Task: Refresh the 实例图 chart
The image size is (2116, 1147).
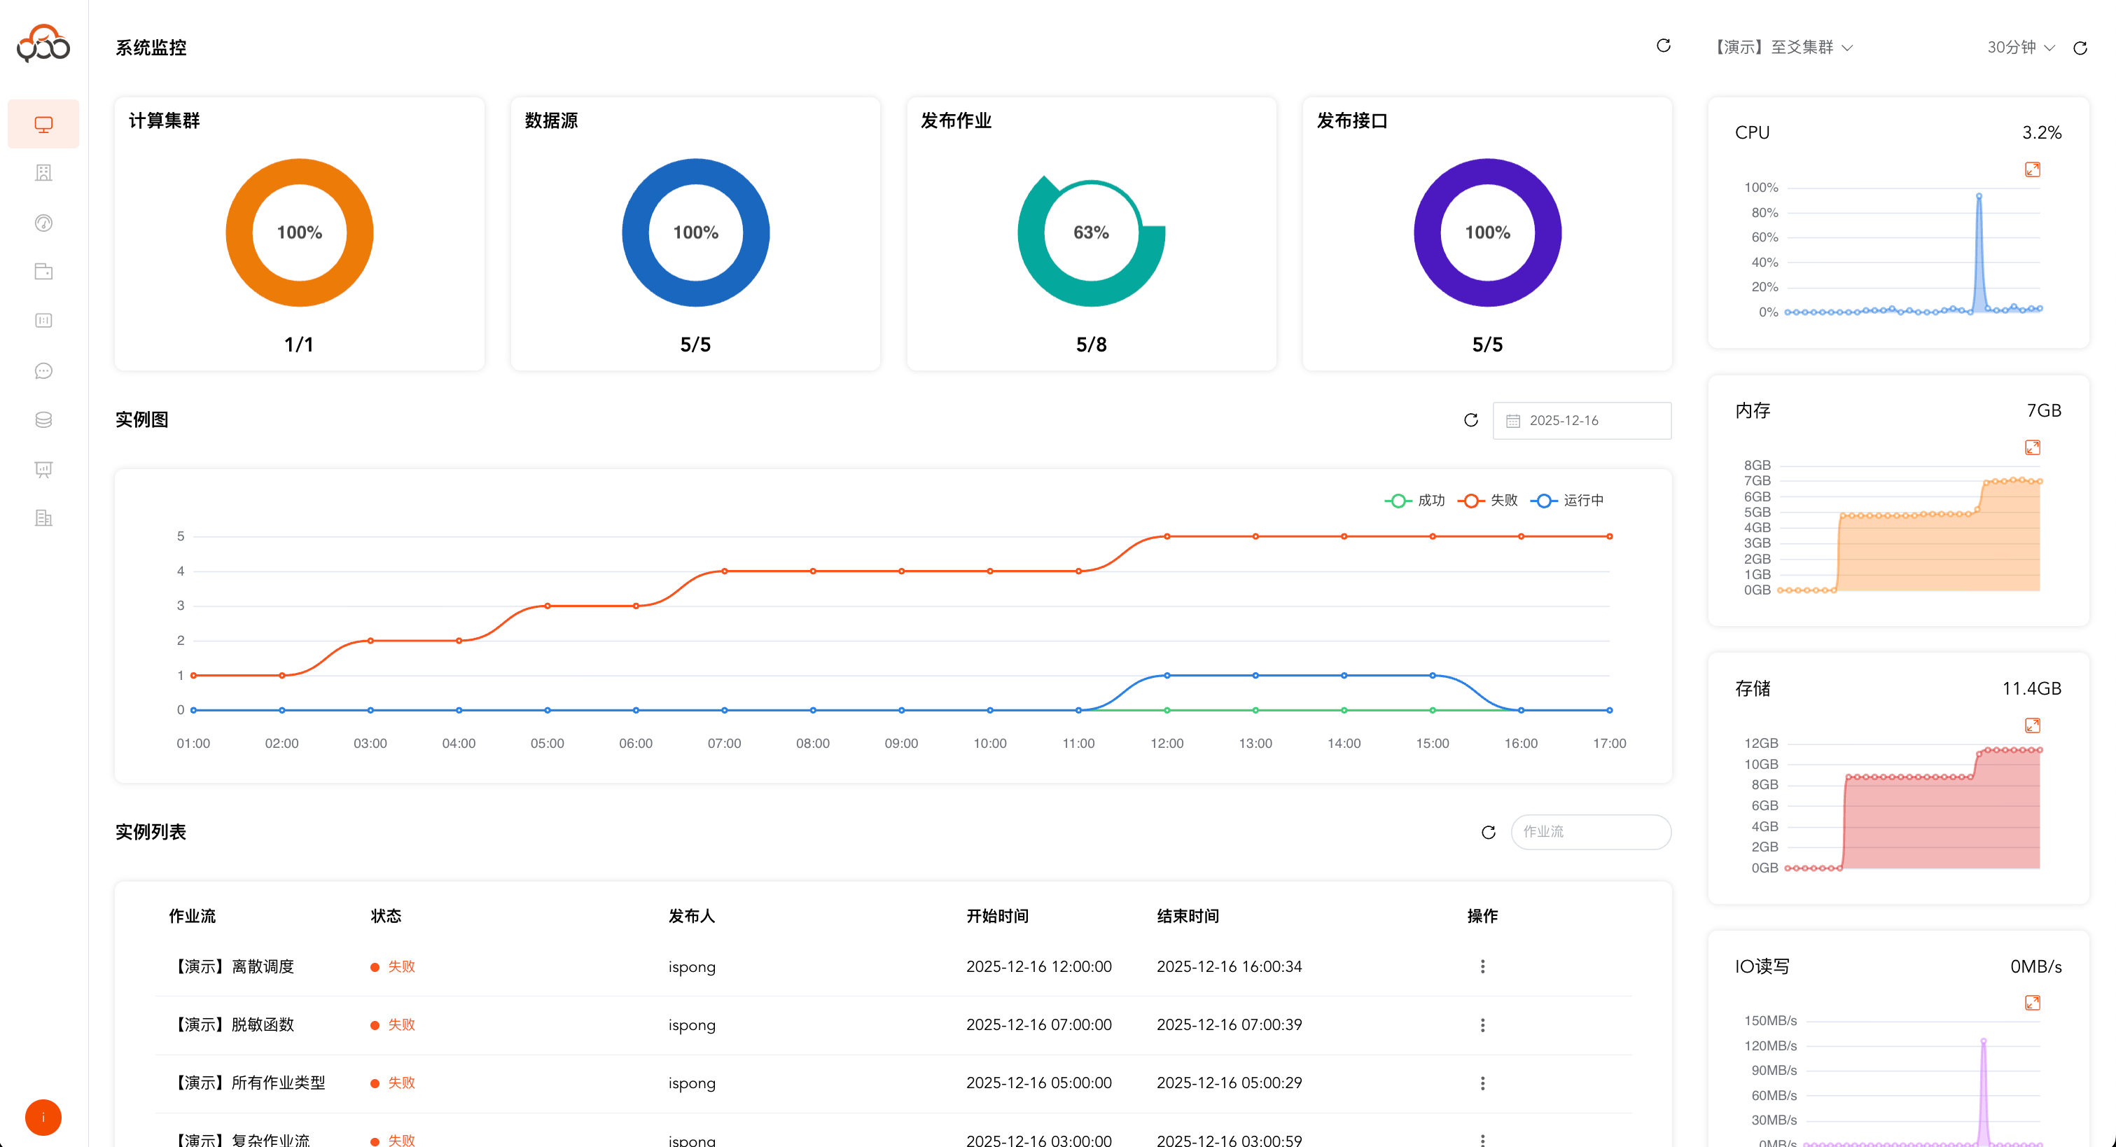Action: click(x=1470, y=420)
